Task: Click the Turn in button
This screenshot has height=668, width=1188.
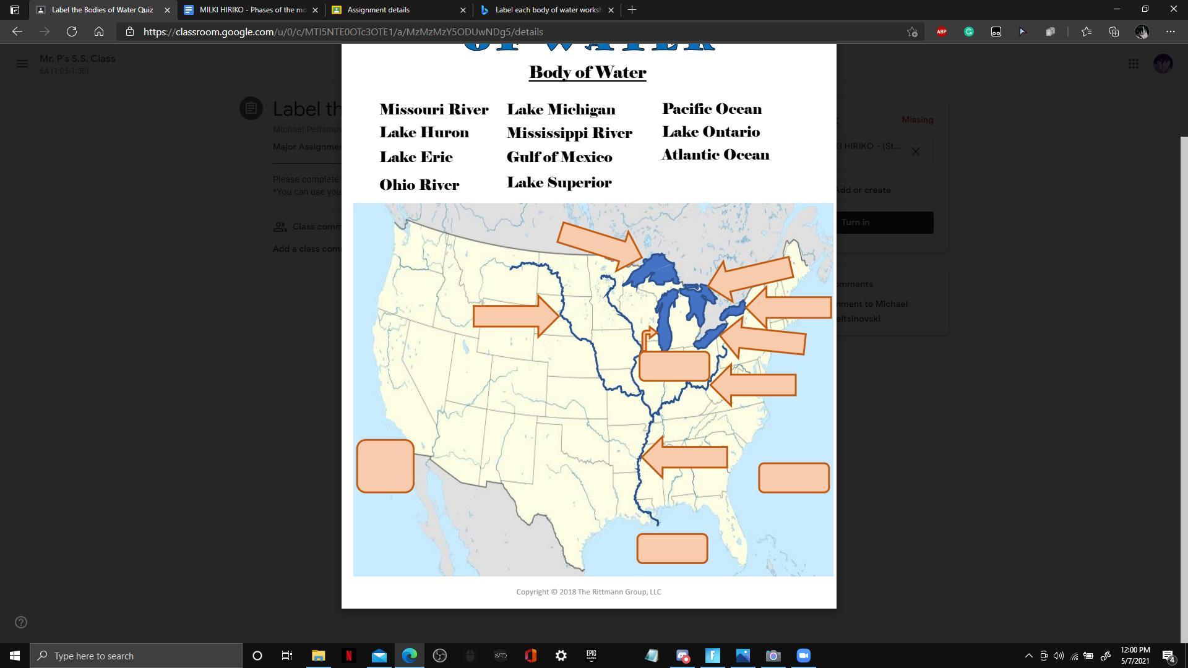Action: (885, 223)
